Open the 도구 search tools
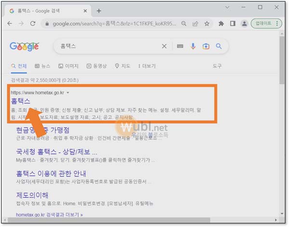This screenshot has width=289, height=227. [x=217, y=66]
